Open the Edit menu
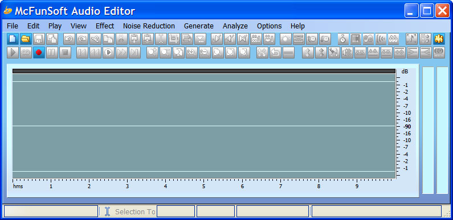This screenshot has width=453, height=220. coord(33,26)
